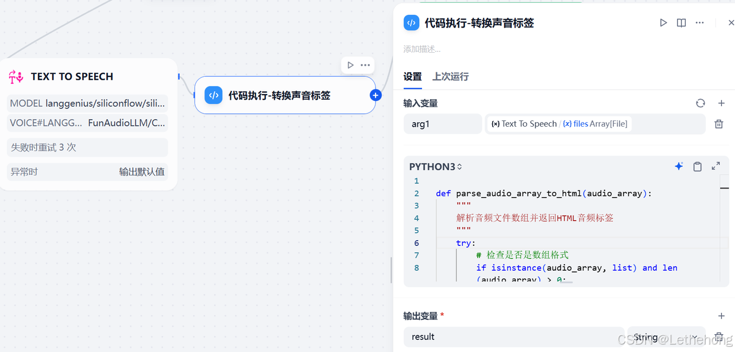Click docstring line 解析音频文件数组并返回HTML音频标签
This screenshot has height=352, width=735.
point(535,218)
